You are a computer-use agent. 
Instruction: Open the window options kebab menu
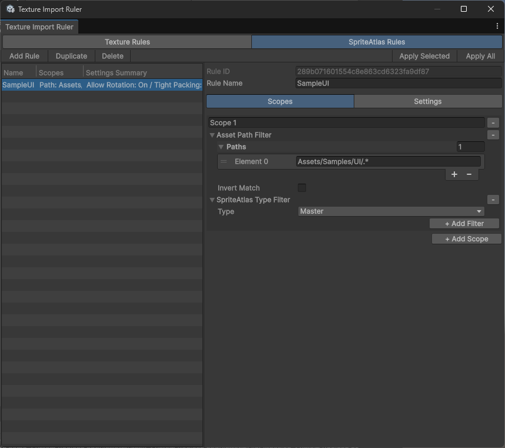click(x=497, y=26)
